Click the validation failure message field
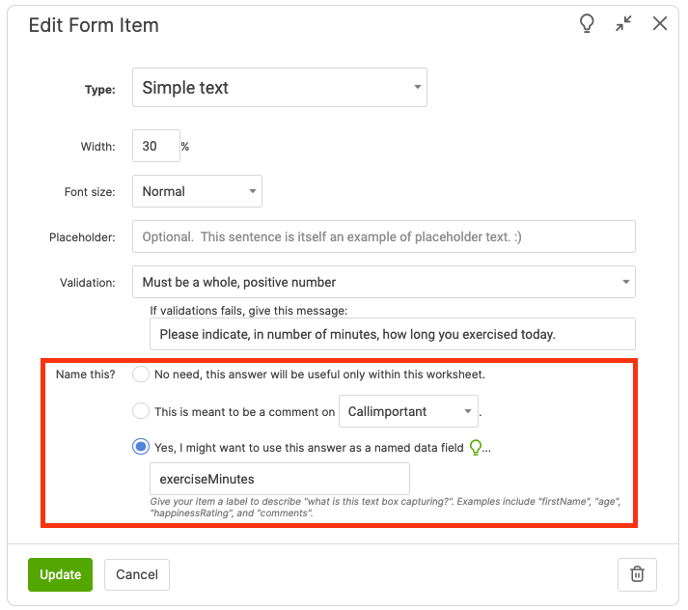This screenshot has width=688, height=610. click(x=392, y=335)
